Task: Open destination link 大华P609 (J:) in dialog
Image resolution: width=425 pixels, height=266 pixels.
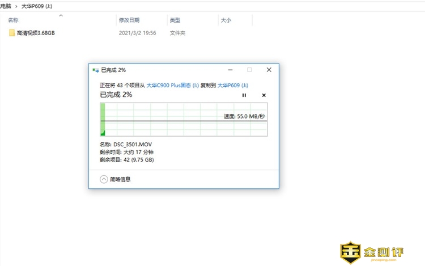Action: point(233,85)
